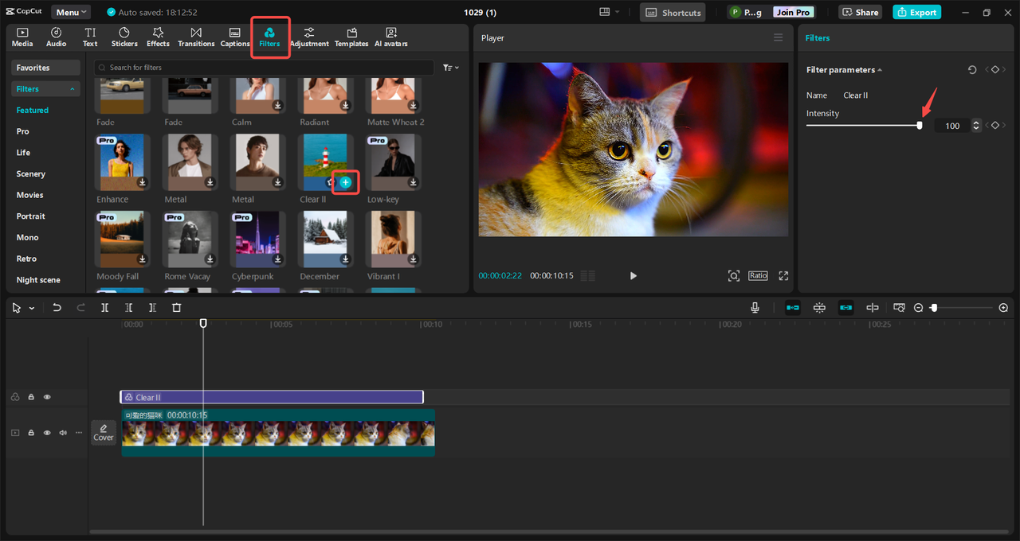Open the filter sort options dropdown
Viewport: 1020px width, 541px height.
point(450,68)
